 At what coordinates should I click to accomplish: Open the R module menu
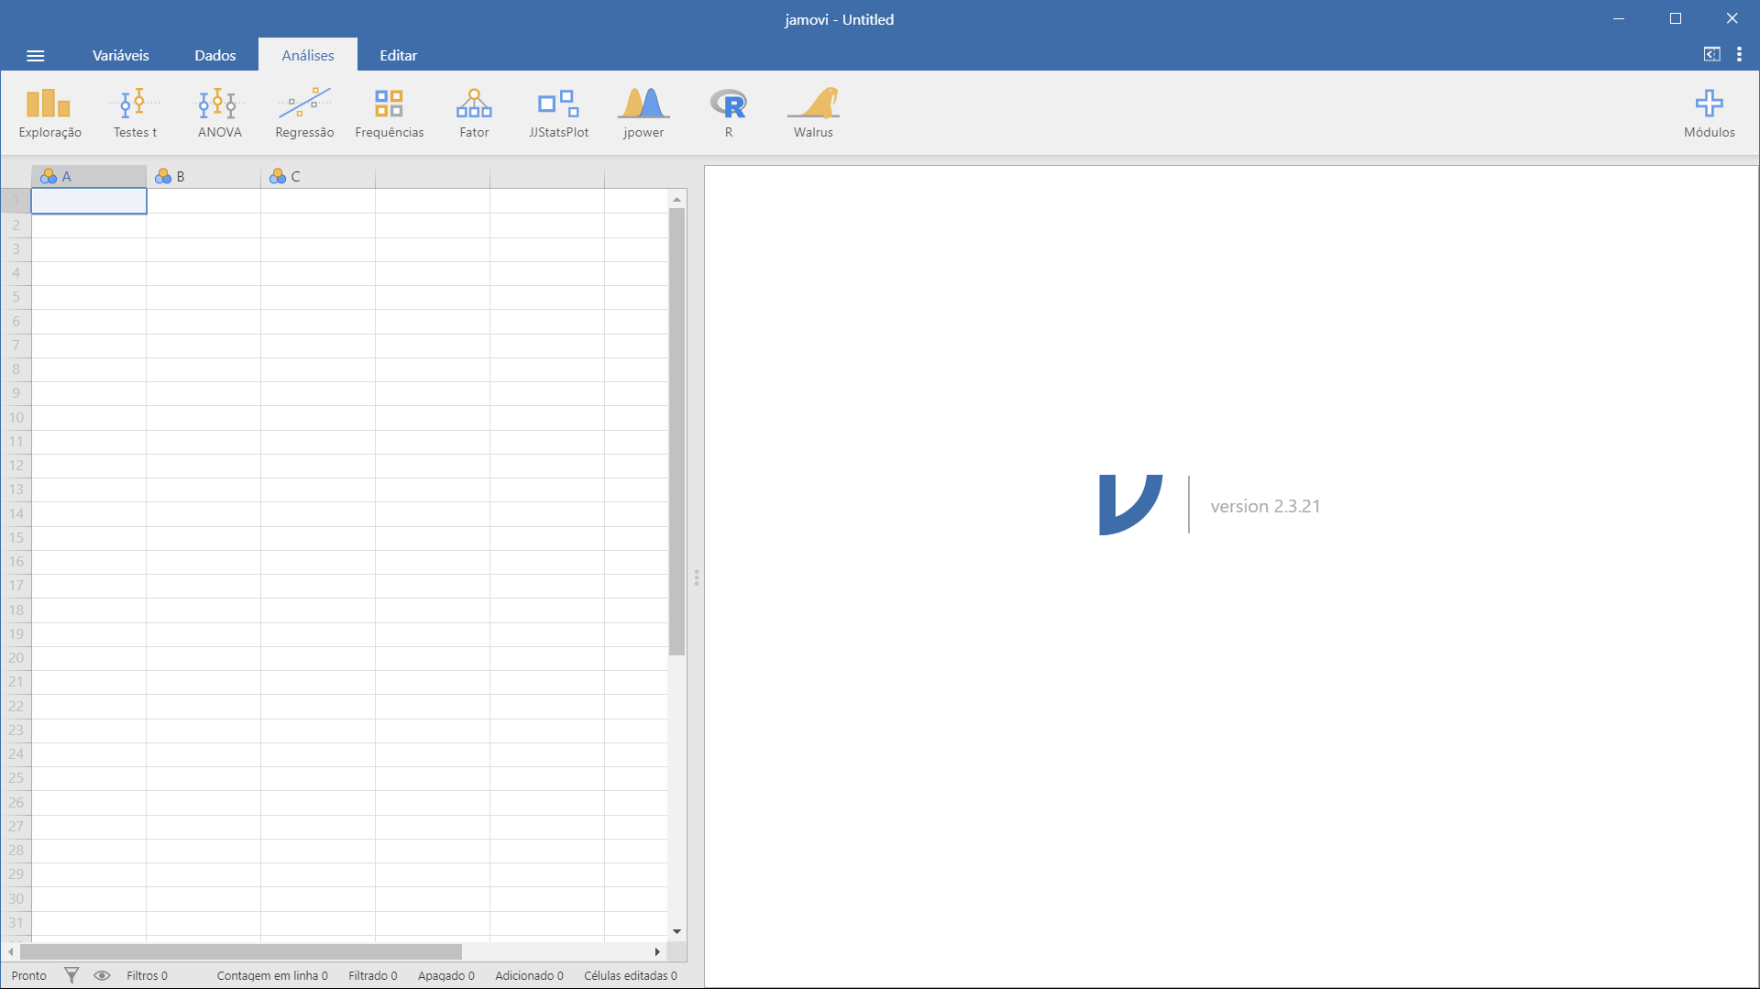[x=729, y=114]
